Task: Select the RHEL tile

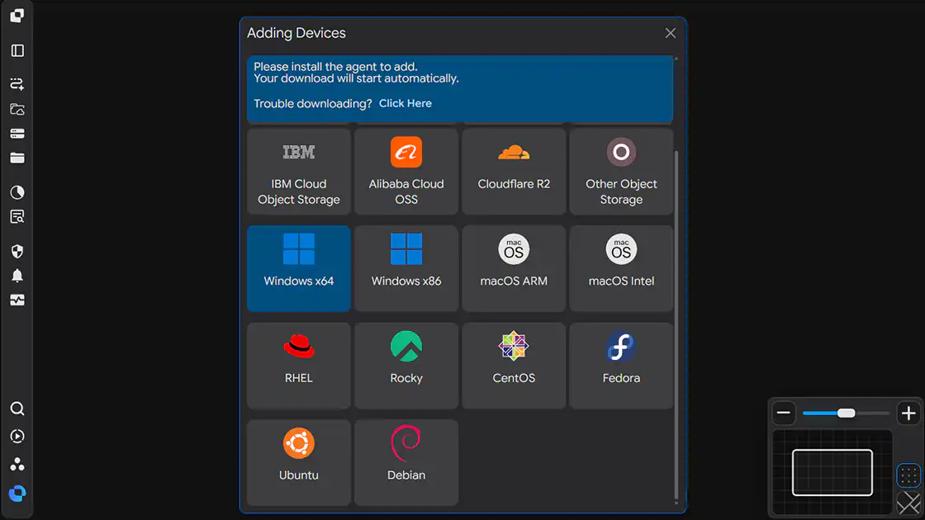Action: pos(298,366)
